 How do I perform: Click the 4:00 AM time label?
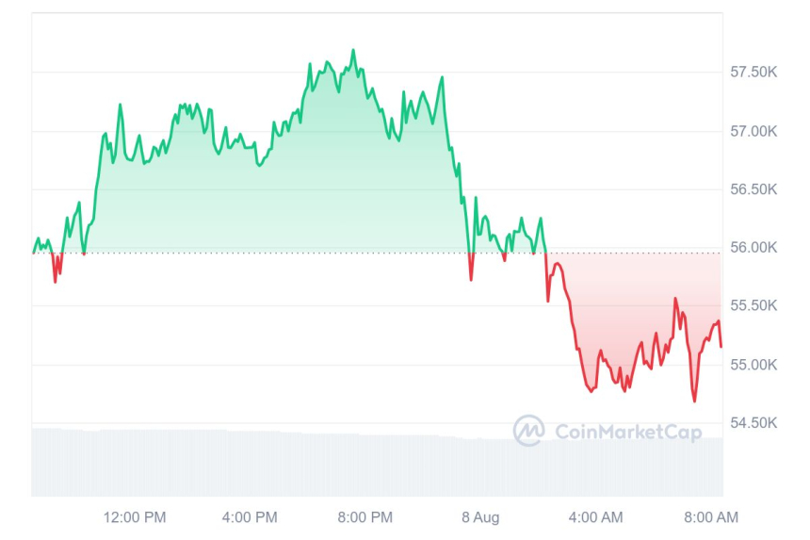coord(595,517)
